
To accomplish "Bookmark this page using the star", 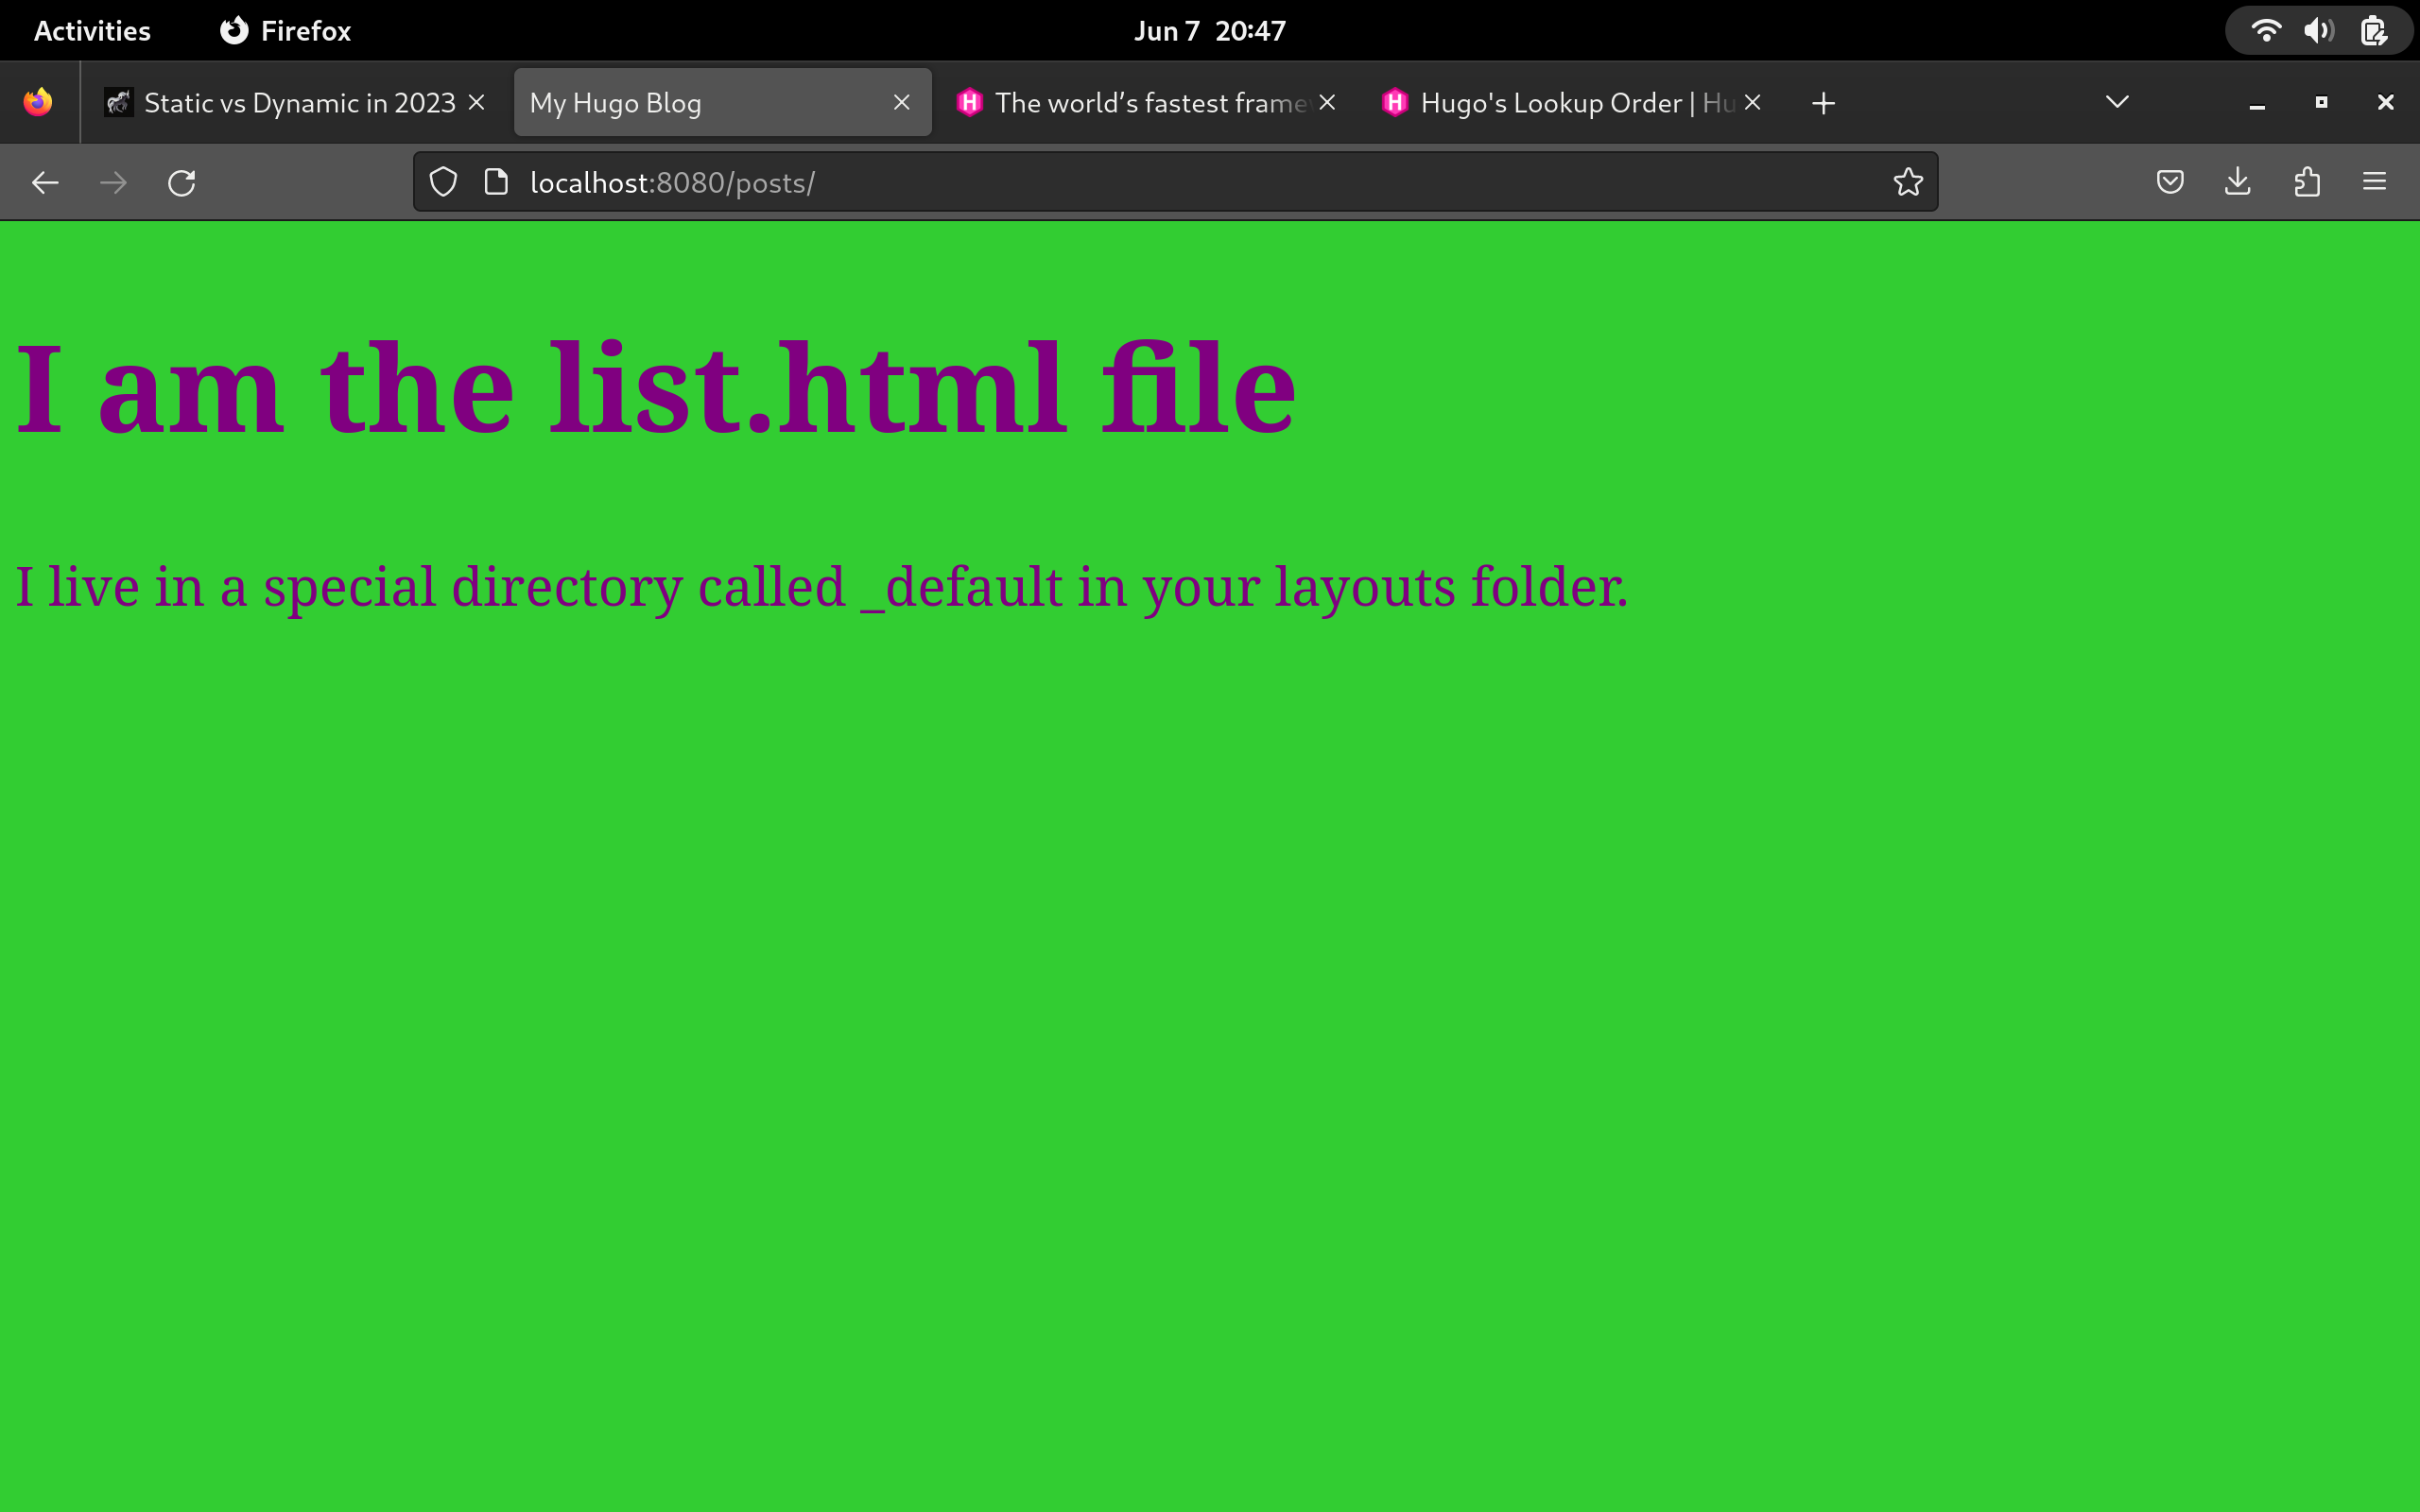I will tap(1907, 181).
